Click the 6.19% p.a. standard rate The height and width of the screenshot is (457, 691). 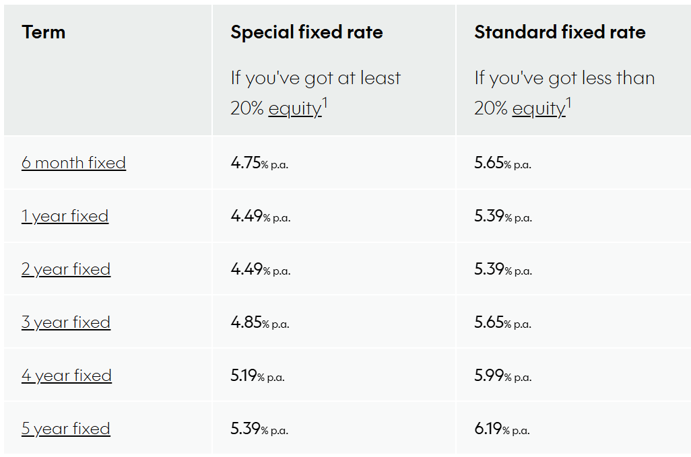[502, 429]
